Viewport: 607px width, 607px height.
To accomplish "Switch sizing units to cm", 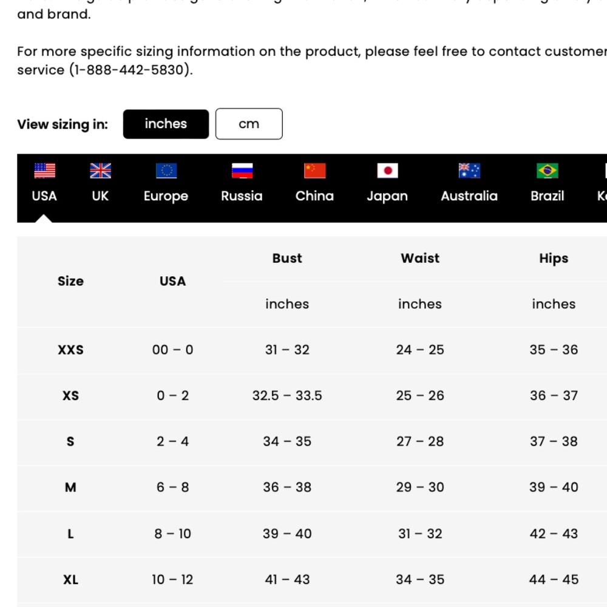I will [249, 124].
